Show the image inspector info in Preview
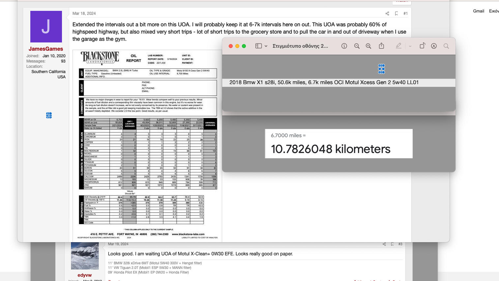 pos(344,46)
